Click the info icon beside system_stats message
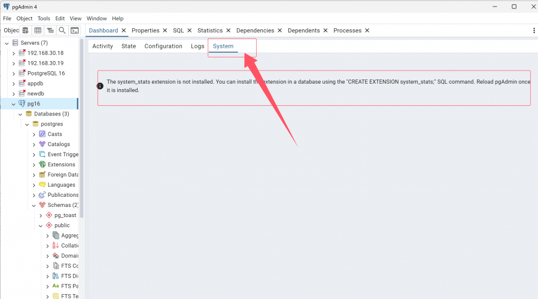This screenshot has height=299, width=538. [100, 86]
